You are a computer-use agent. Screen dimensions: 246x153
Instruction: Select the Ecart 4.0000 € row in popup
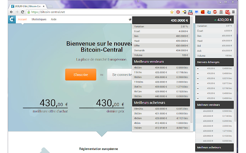point(161,31)
